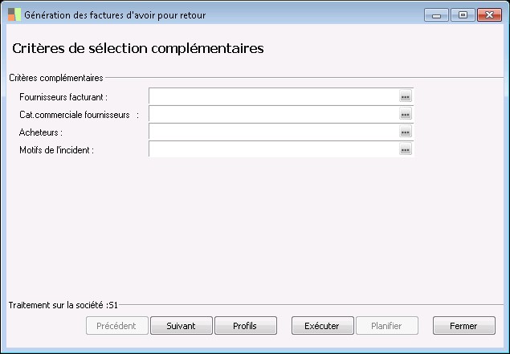
Task: Click ellipsis button beside Cat.commerciale fournisseurs
Action: 406,115
